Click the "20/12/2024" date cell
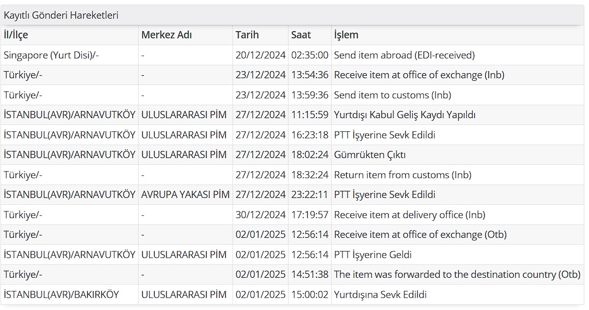589x310 pixels. coord(261,55)
